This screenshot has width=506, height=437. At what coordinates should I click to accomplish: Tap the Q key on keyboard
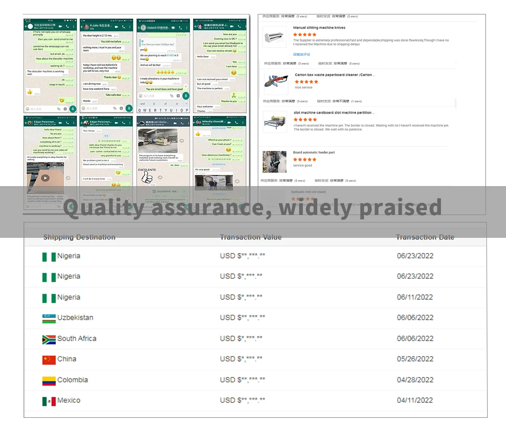(140, 111)
